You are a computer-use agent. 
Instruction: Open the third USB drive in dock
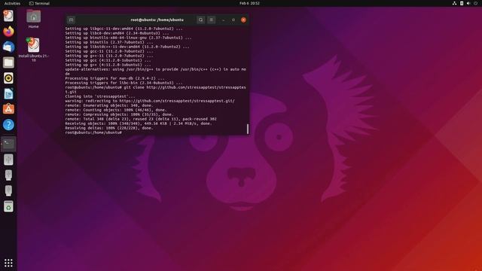tap(8, 190)
